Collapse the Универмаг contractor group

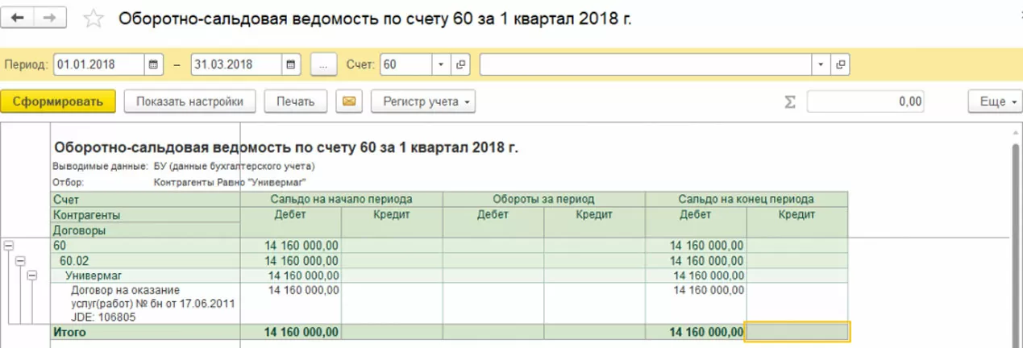[x=31, y=275]
